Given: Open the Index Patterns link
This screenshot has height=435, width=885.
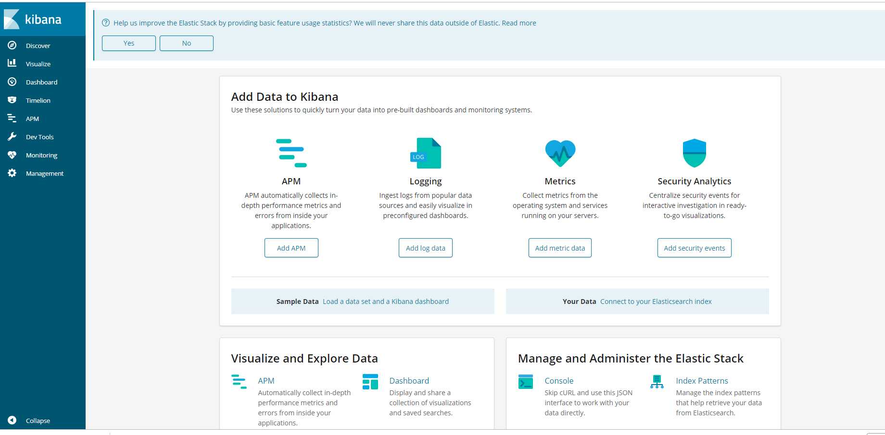Looking at the screenshot, I should click(702, 381).
